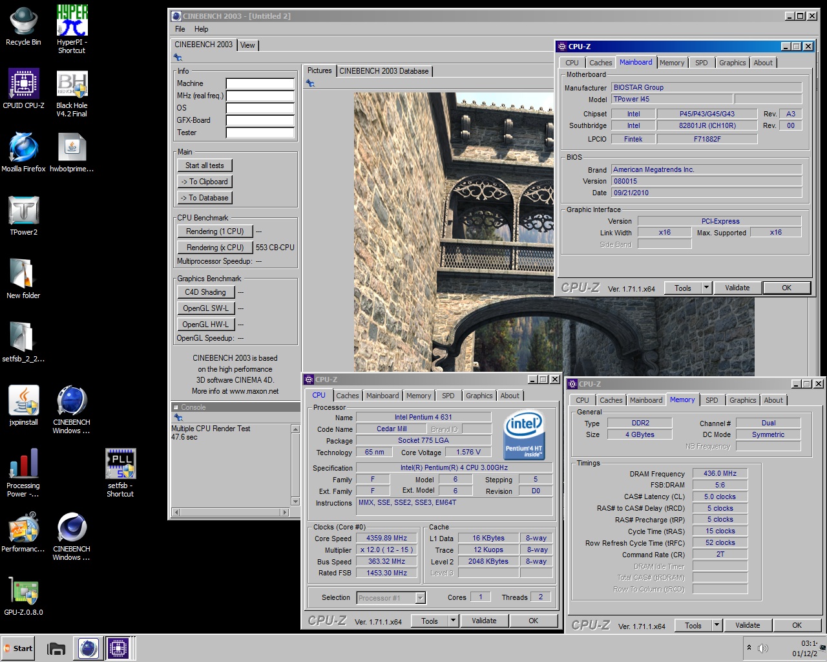827x662 pixels.
Task: Open the CINEBENCH Windows icon beside jxpiinstall
Action: coord(72,410)
